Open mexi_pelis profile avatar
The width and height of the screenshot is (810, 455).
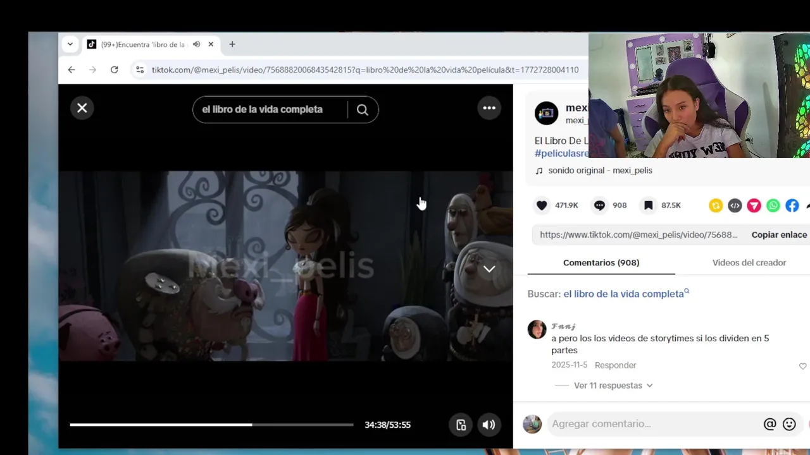click(x=547, y=113)
